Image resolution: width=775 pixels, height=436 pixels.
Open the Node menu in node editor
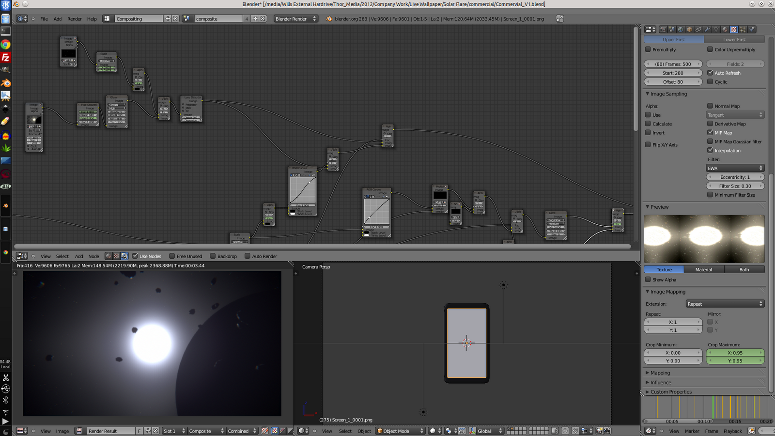93,256
